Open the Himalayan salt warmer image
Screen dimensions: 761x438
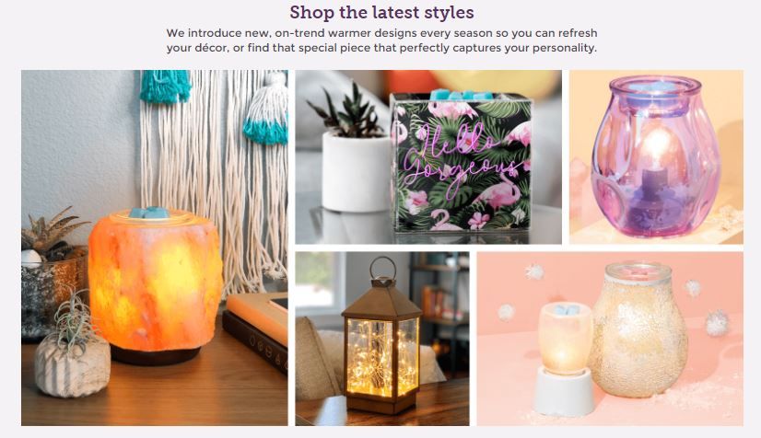[155, 248]
